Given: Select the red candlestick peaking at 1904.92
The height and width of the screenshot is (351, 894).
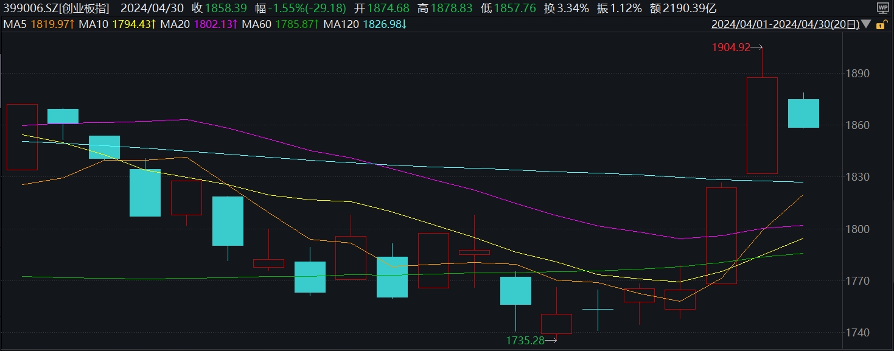Looking at the screenshot, I should click(x=762, y=125).
